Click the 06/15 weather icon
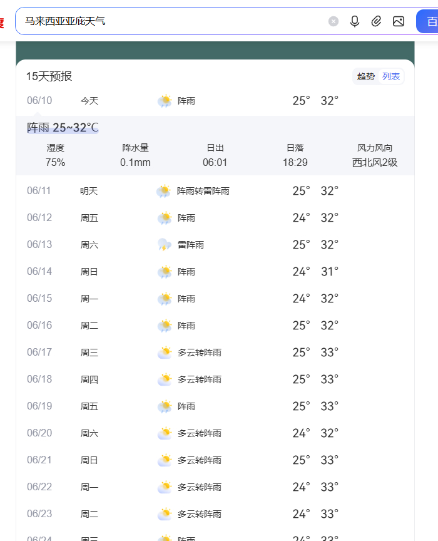The image size is (438, 541). pyautogui.click(x=165, y=299)
